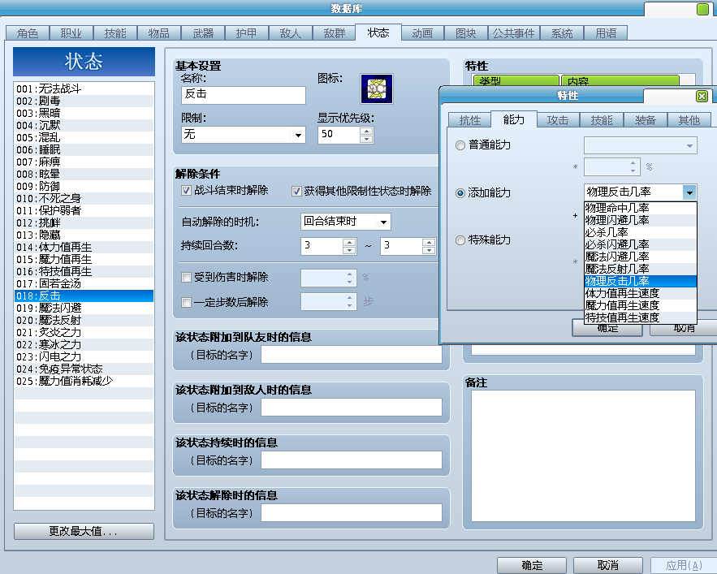The height and width of the screenshot is (574, 717).
Task: Open the 抗性 tab in 特性 dialog
Action: tap(469, 120)
